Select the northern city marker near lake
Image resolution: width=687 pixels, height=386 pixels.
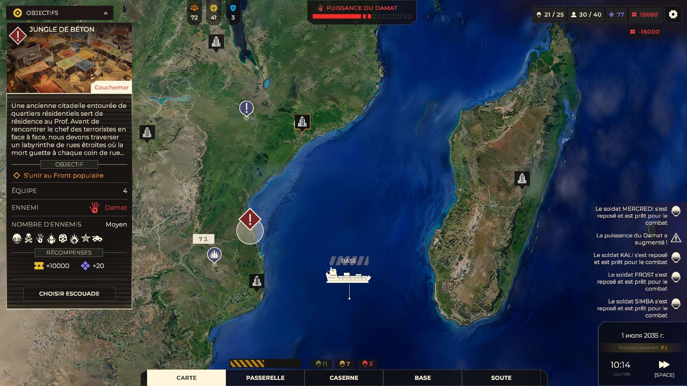tap(216, 43)
